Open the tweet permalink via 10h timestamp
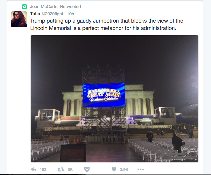This screenshot has height=175, width=211. point(70,14)
